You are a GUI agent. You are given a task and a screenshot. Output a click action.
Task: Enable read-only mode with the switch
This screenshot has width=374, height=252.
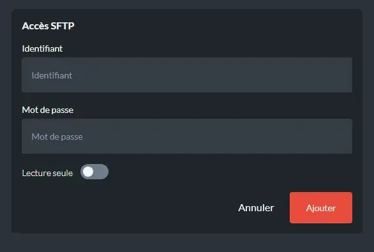94,172
